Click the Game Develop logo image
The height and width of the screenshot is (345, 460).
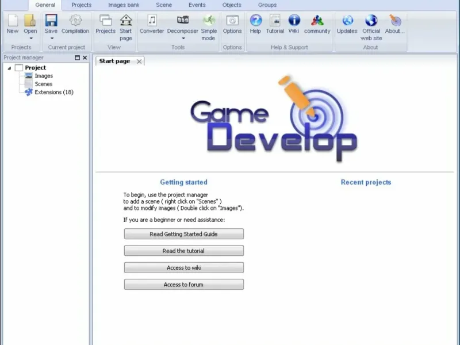pos(274,119)
